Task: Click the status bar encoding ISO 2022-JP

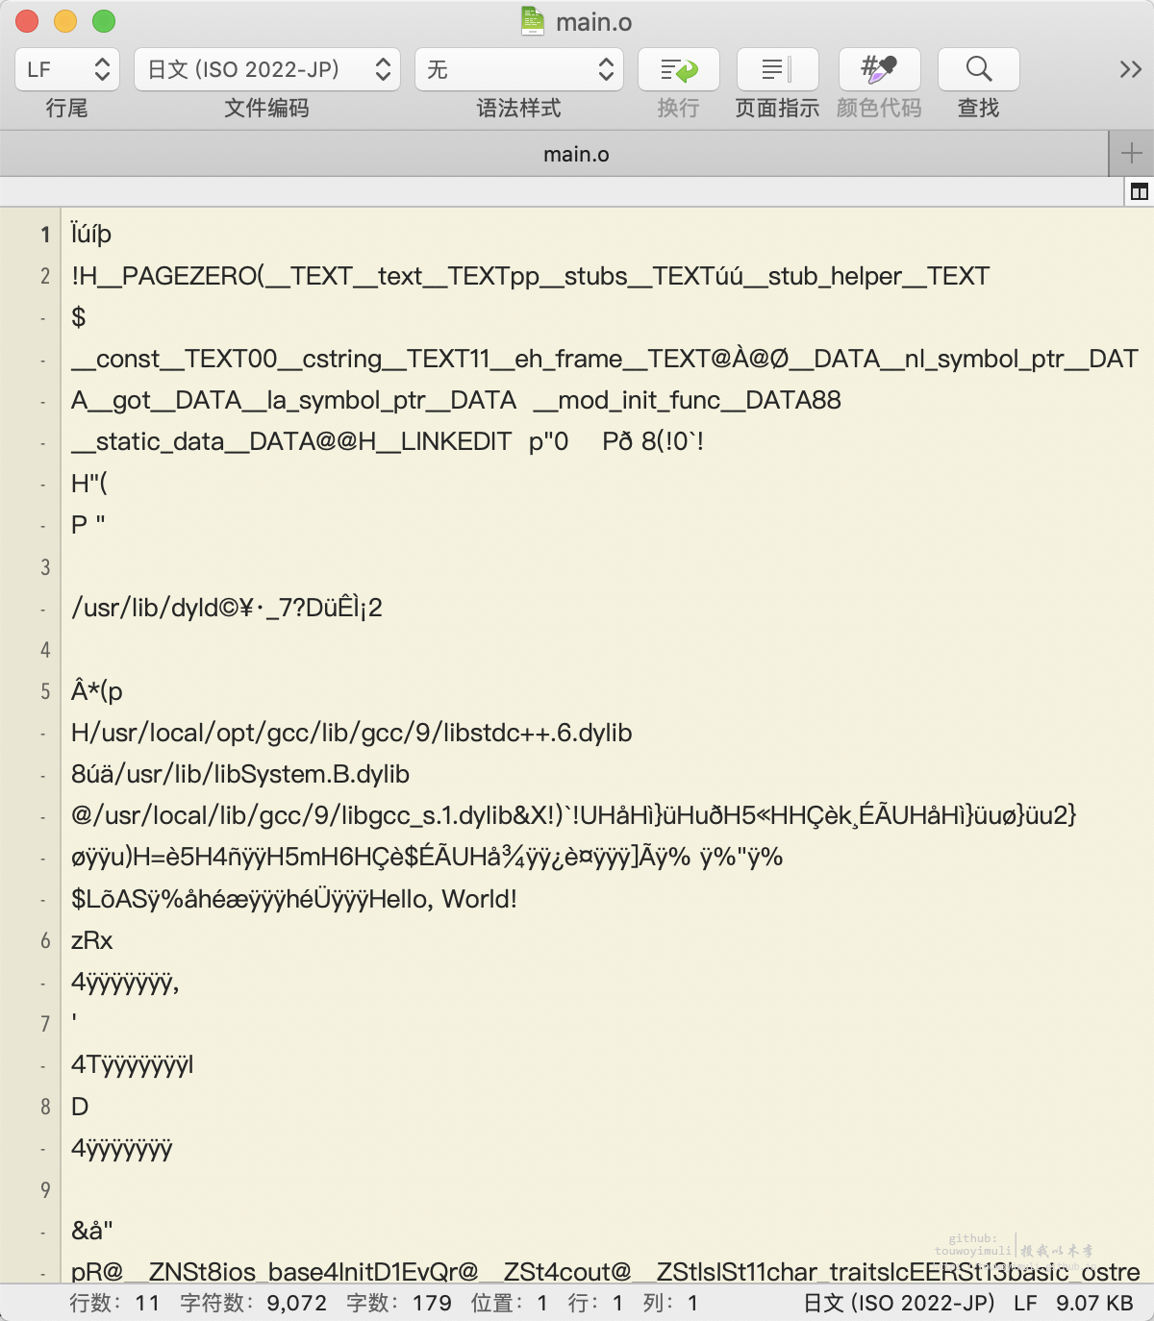Action: pos(898,1303)
